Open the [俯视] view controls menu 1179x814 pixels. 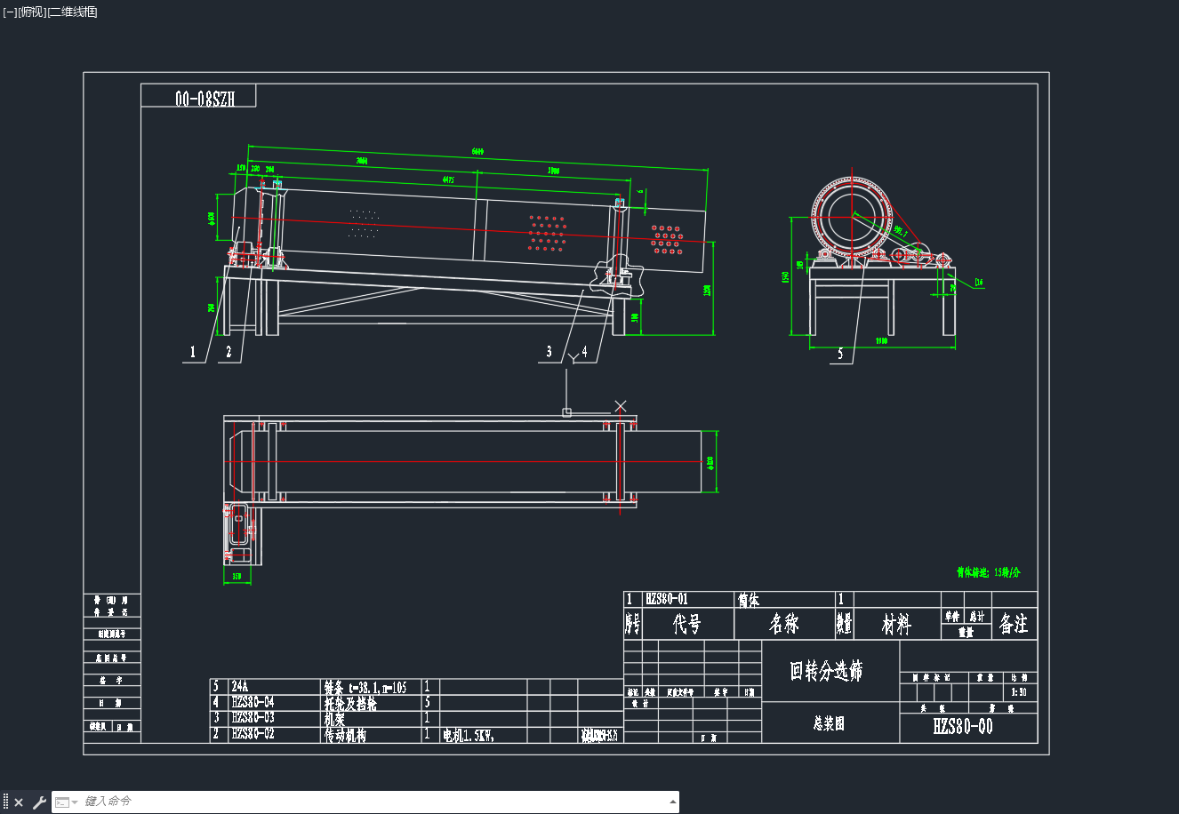click(x=32, y=12)
